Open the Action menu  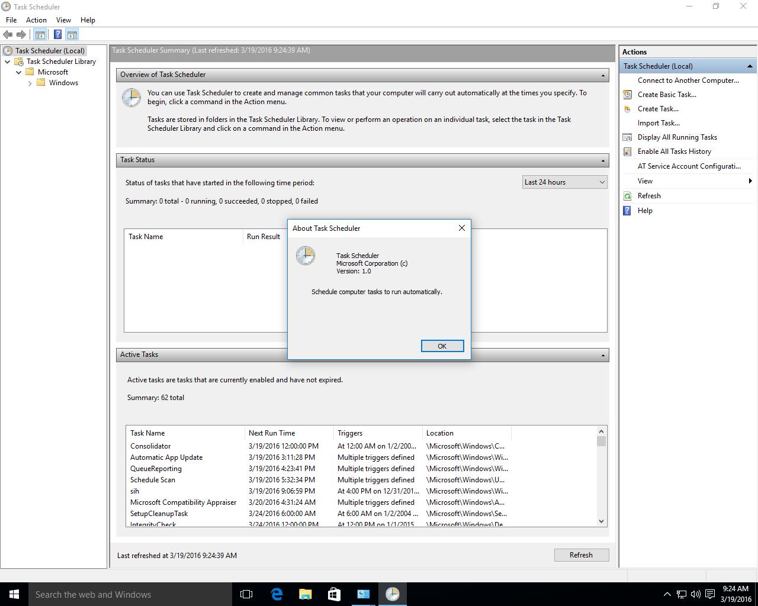pos(36,20)
